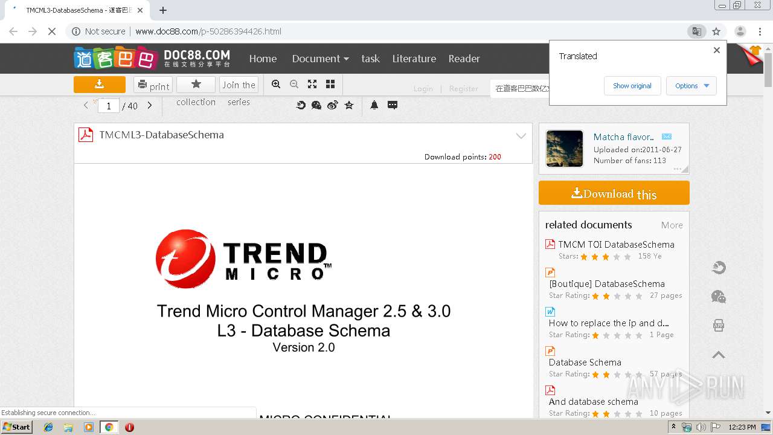Open How to replace the ip document
This screenshot has width=773, height=435.
click(x=609, y=323)
